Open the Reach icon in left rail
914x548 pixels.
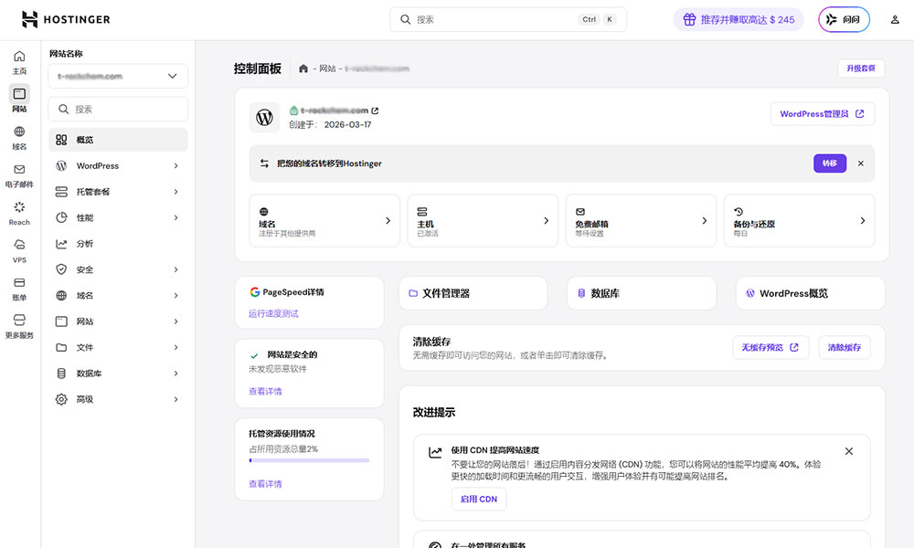[x=19, y=207]
